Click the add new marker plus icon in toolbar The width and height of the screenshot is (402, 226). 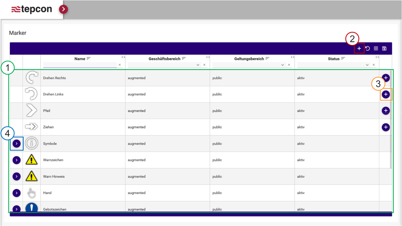(359, 48)
